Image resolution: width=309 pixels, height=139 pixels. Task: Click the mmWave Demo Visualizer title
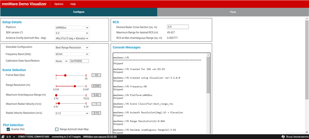pos(24,4)
